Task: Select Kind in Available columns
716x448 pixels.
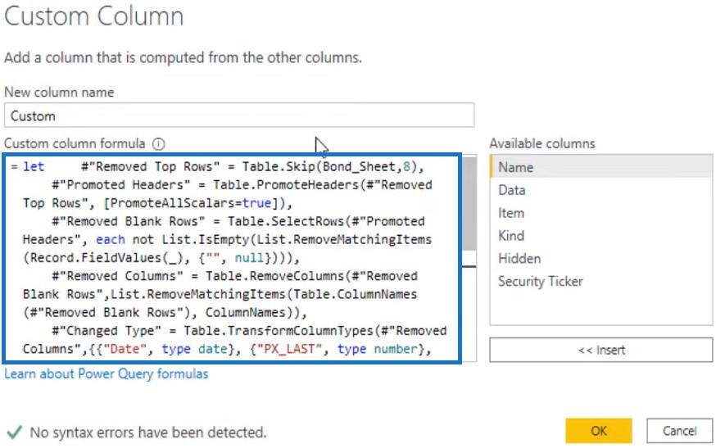Action: [x=601, y=236]
